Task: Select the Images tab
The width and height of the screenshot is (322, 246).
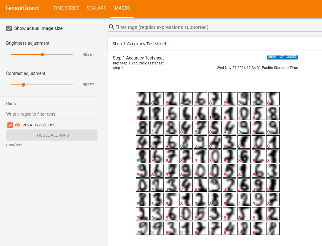Action: point(122,8)
